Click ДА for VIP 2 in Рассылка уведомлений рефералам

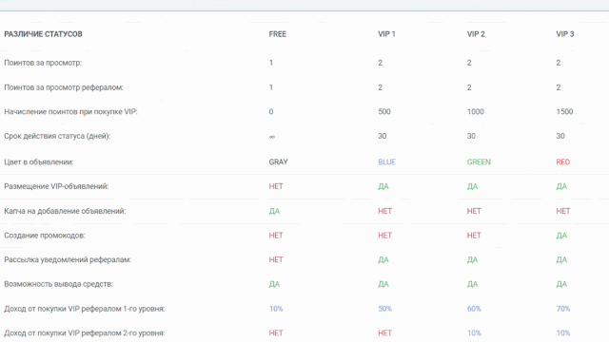(x=472, y=259)
